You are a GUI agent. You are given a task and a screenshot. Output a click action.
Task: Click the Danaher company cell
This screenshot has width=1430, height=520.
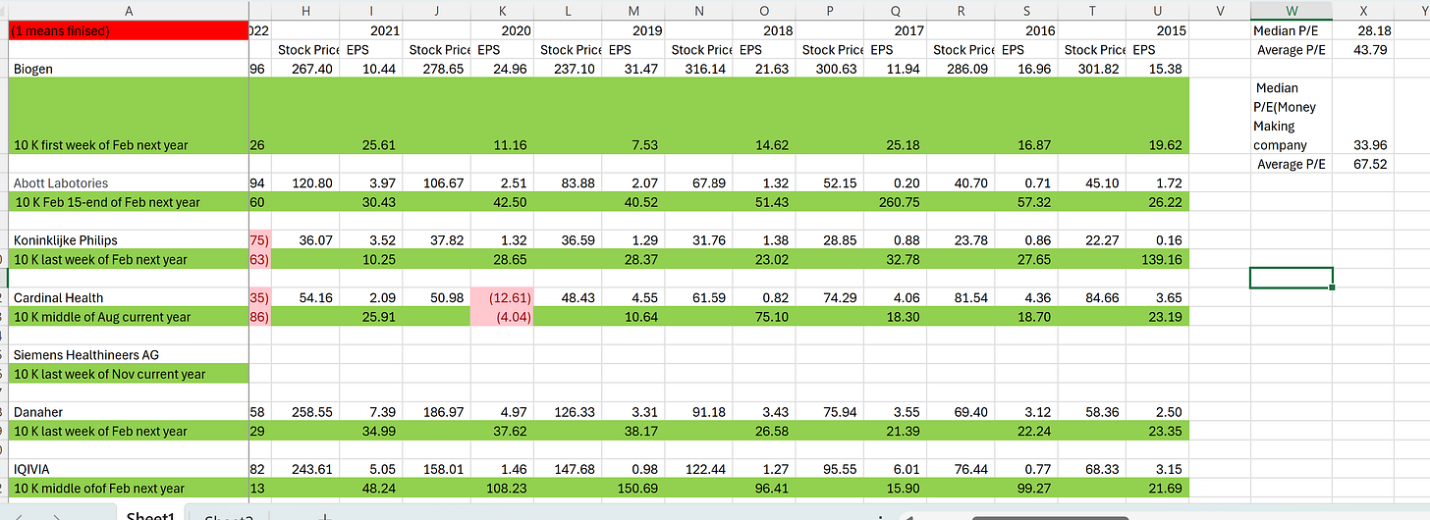pos(131,412)
